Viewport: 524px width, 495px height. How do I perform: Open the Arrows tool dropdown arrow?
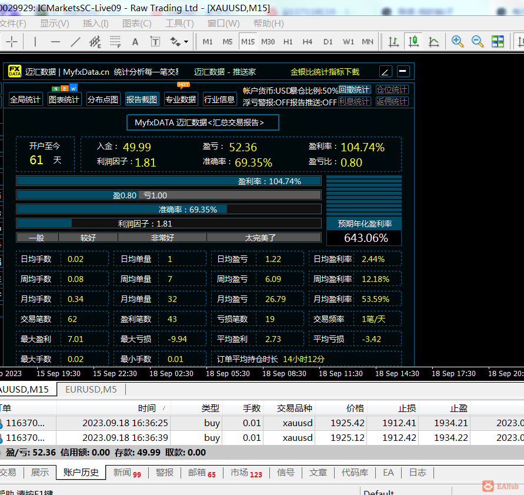[x=186, y=42]
